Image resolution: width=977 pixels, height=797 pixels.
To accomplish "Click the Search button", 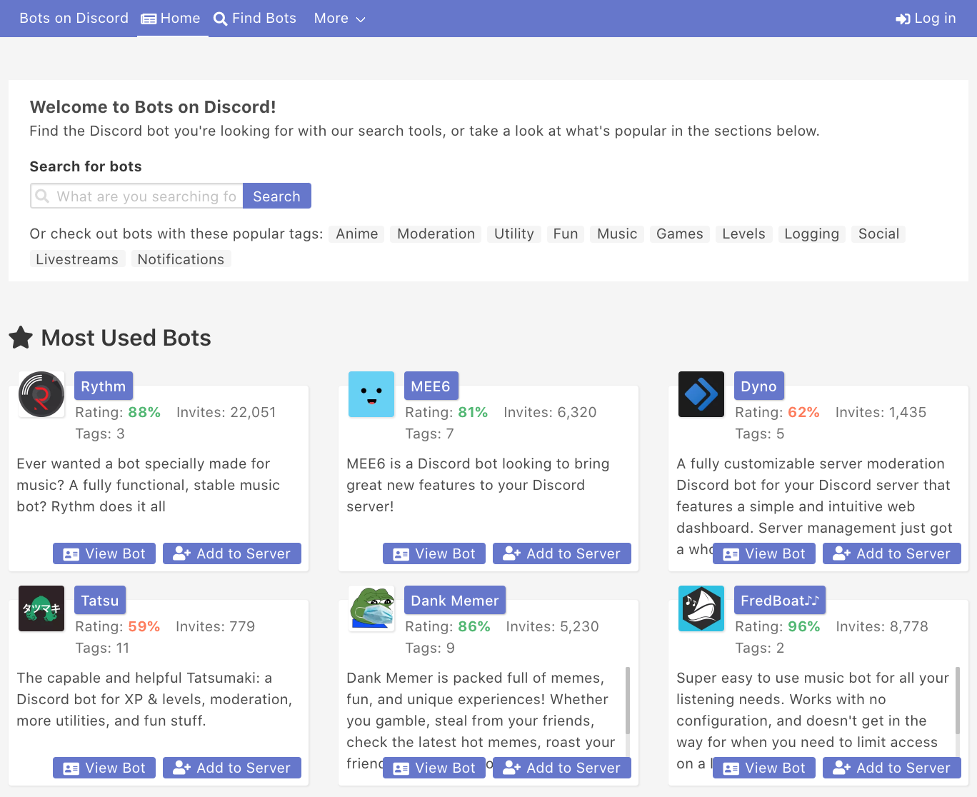I will pyautogui.click(x=277, y=196).
